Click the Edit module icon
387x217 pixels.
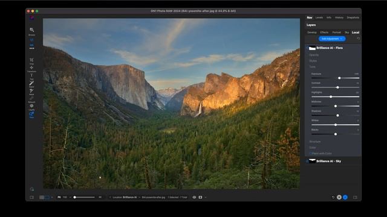click(31, 40)
